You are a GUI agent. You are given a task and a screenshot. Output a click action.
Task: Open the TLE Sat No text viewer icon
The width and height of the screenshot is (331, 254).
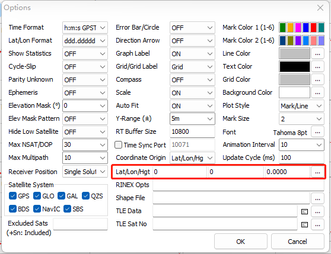304,225
